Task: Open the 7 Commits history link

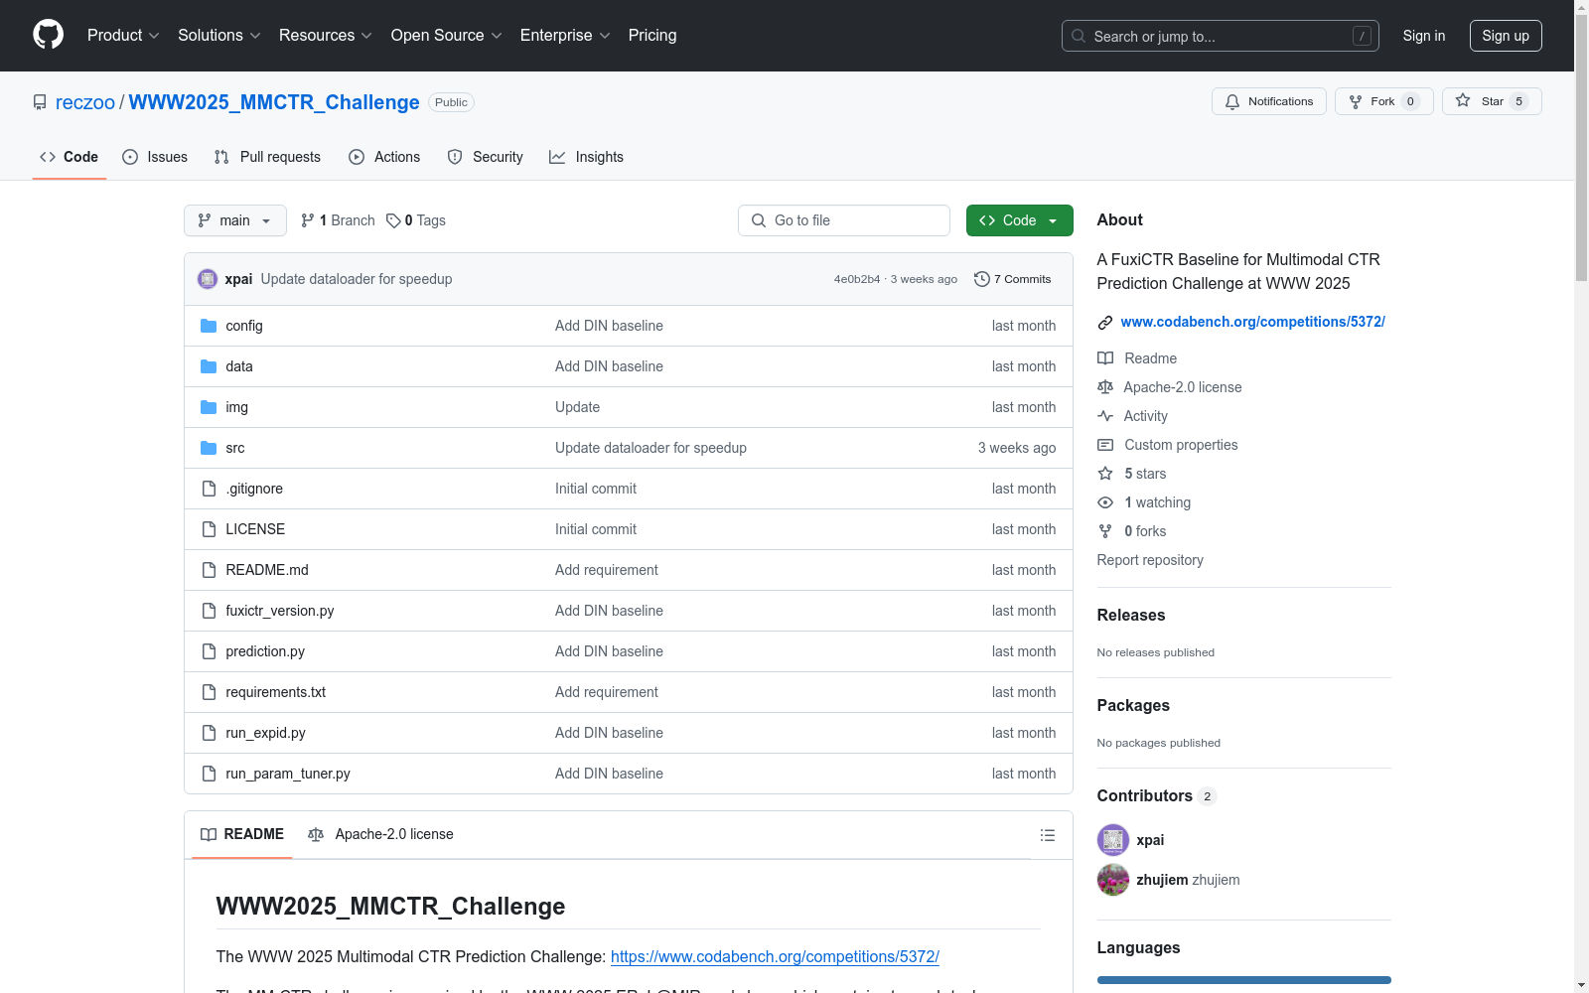Action: click(x=1013, y=279)
